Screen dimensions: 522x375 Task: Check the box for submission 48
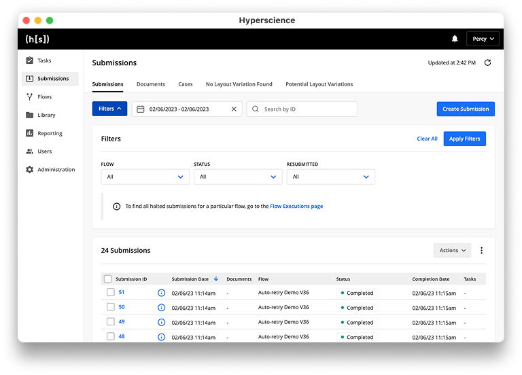click(x=111, y=336)
